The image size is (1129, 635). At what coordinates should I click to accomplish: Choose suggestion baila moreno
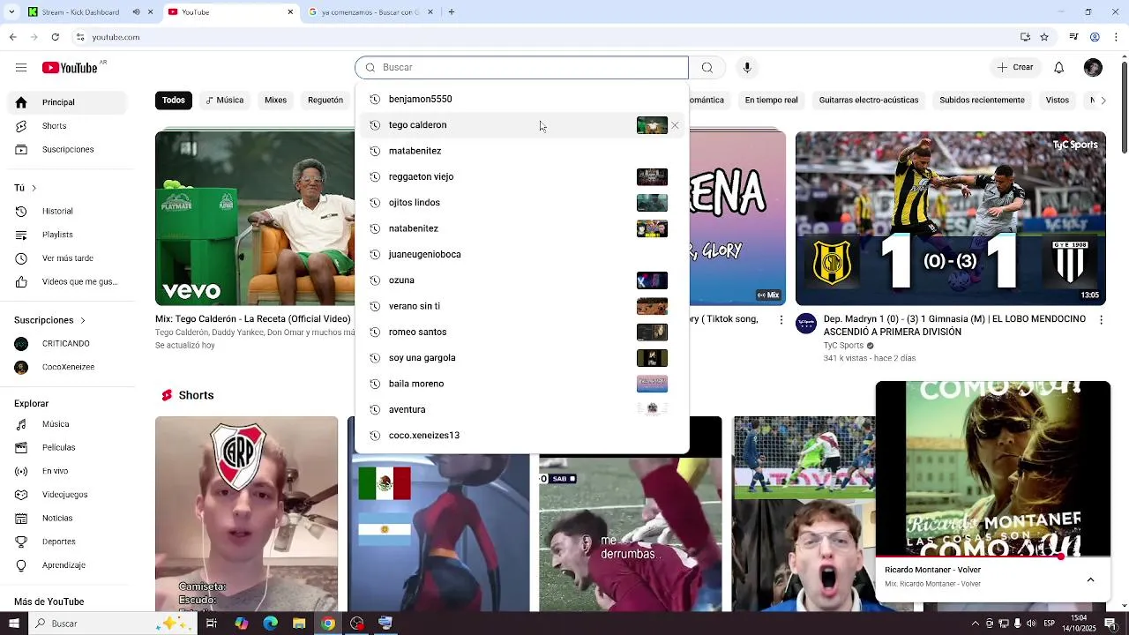521,384
